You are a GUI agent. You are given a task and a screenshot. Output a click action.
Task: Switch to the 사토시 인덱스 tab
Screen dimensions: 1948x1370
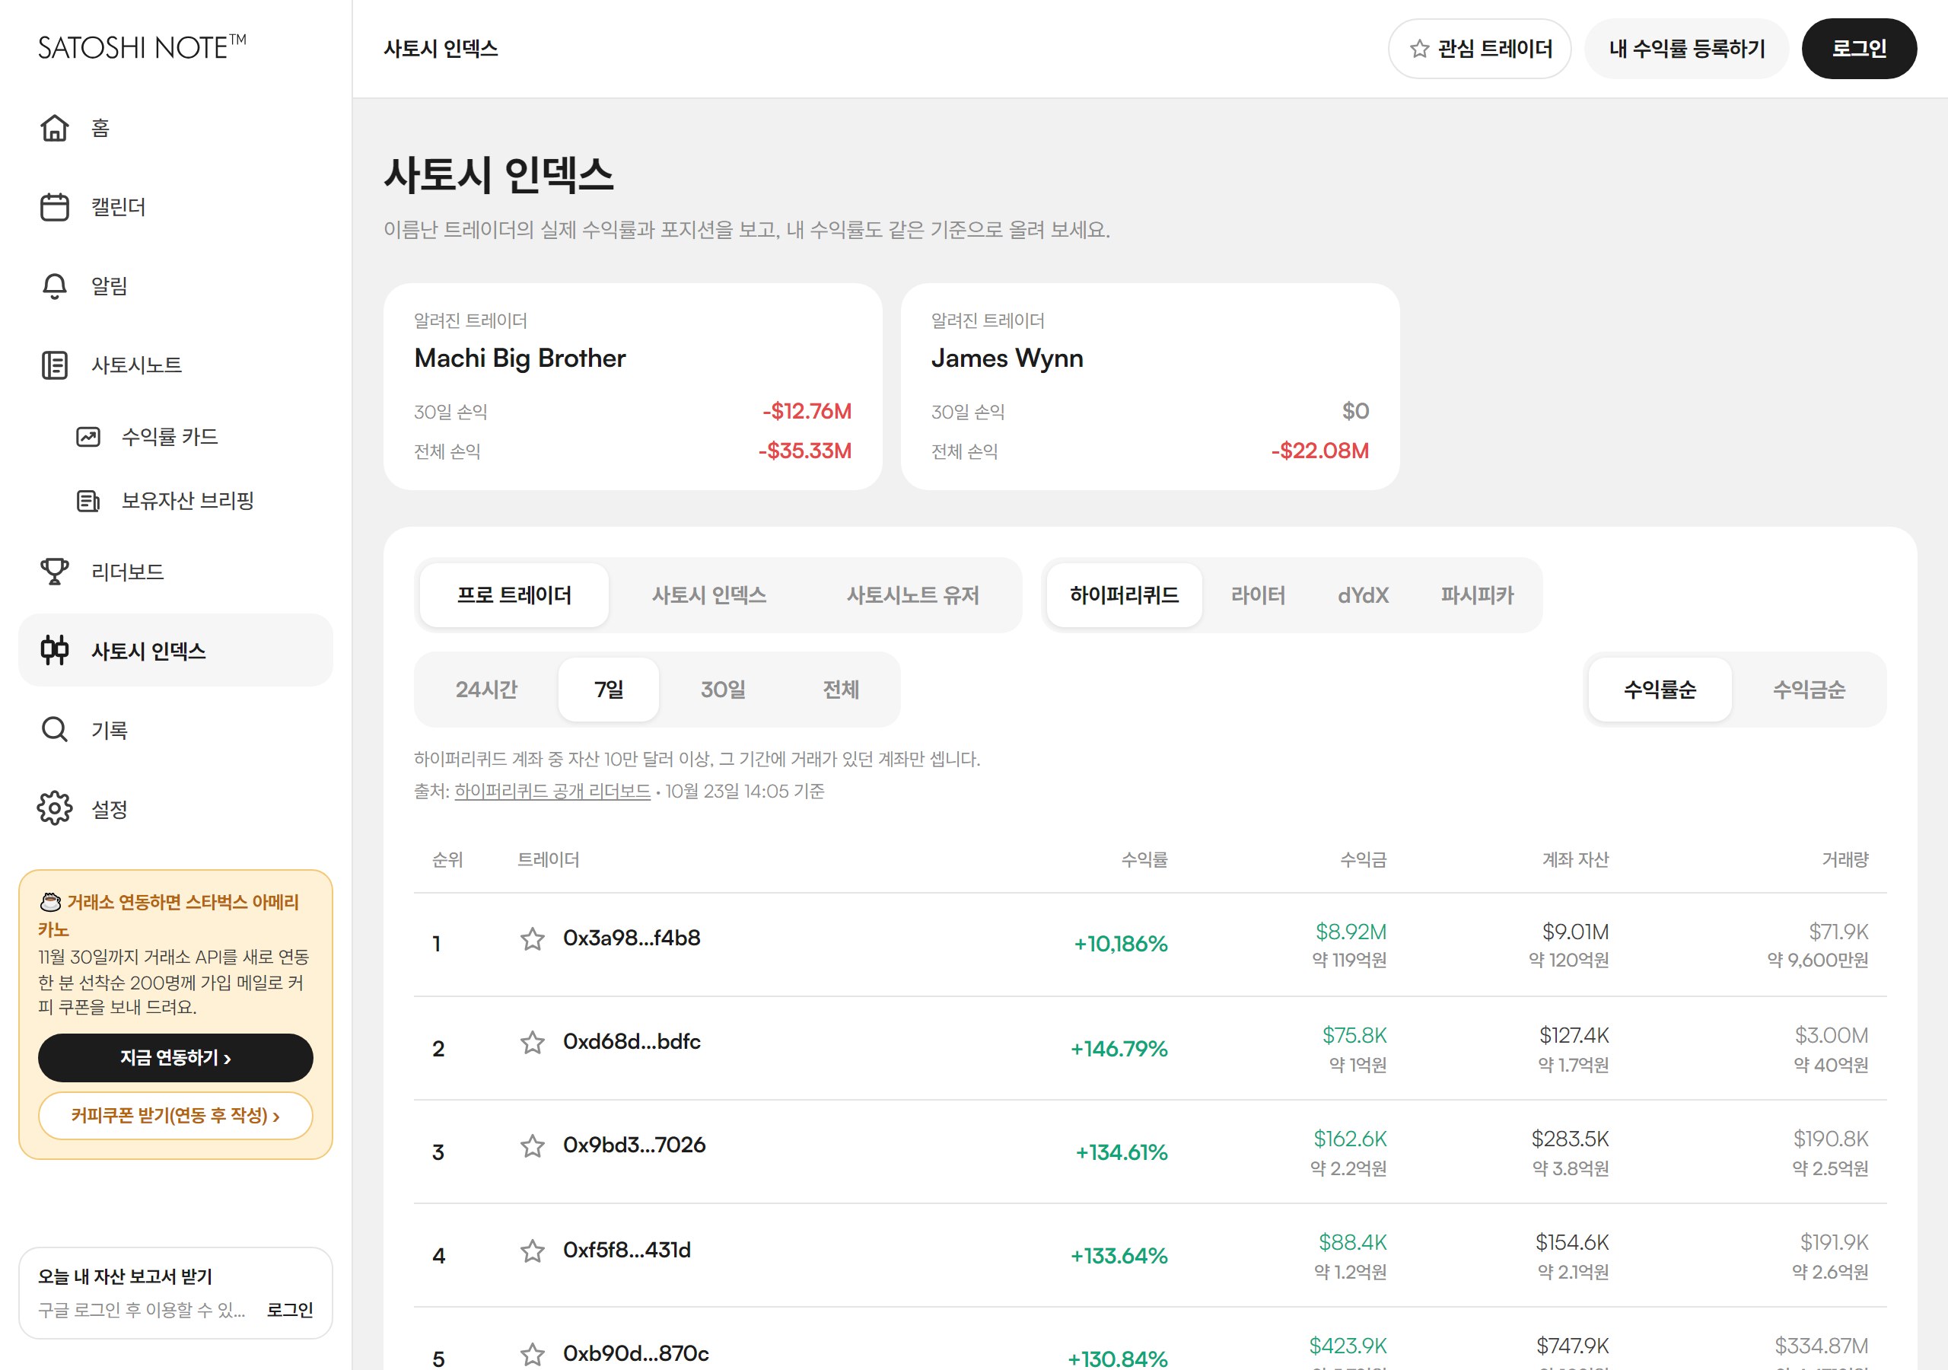[x=709, y=595]
